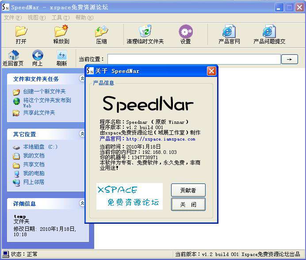Open the http://xspace.iamspace.com link

pyautogui.click(x=161, y=139)
